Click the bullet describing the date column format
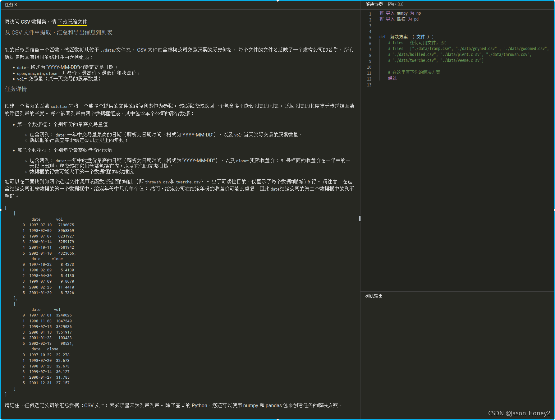The image size is (555, 420). (67, 67)
